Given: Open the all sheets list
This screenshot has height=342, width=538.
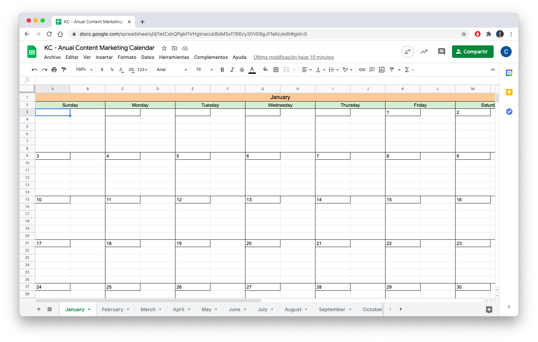Looking at the screenshot, I should (50, 309).
